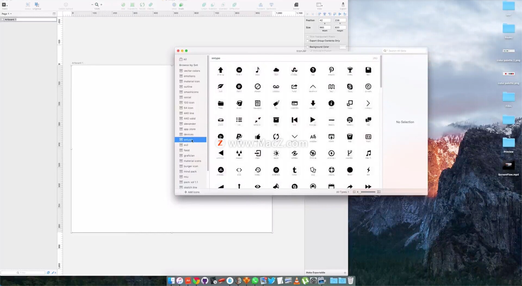Select the eye icon in bottom row

pyautogui.click(x=257, y=186)
